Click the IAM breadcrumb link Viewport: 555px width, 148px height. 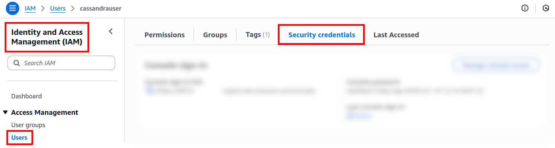[x=30, y=9]
